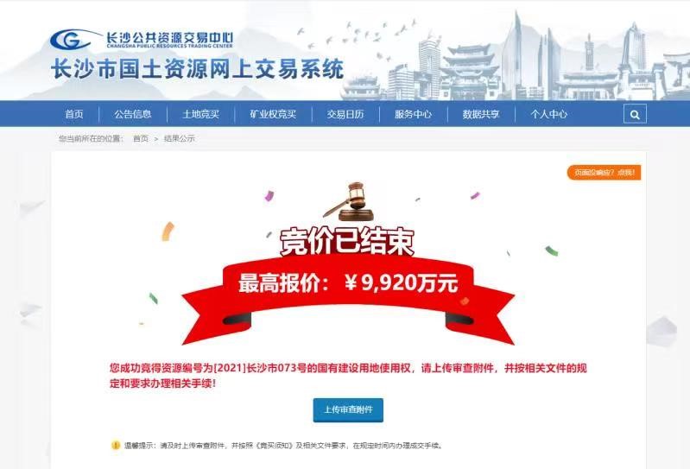Click the orange 页面没响应 button
This screenshot has height=469, width=690.
click(x=604, y=173)
